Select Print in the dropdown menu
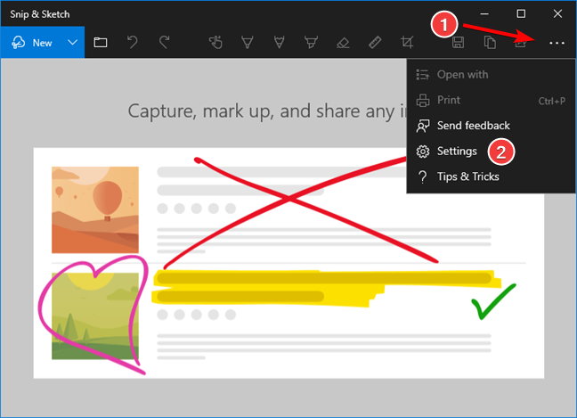The width and height of the screenshot is (577, 418). point(450,100)
